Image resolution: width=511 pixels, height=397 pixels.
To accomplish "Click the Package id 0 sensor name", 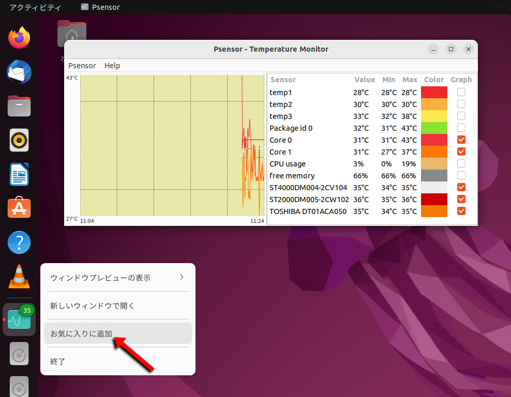I will [x=291, y=128].
